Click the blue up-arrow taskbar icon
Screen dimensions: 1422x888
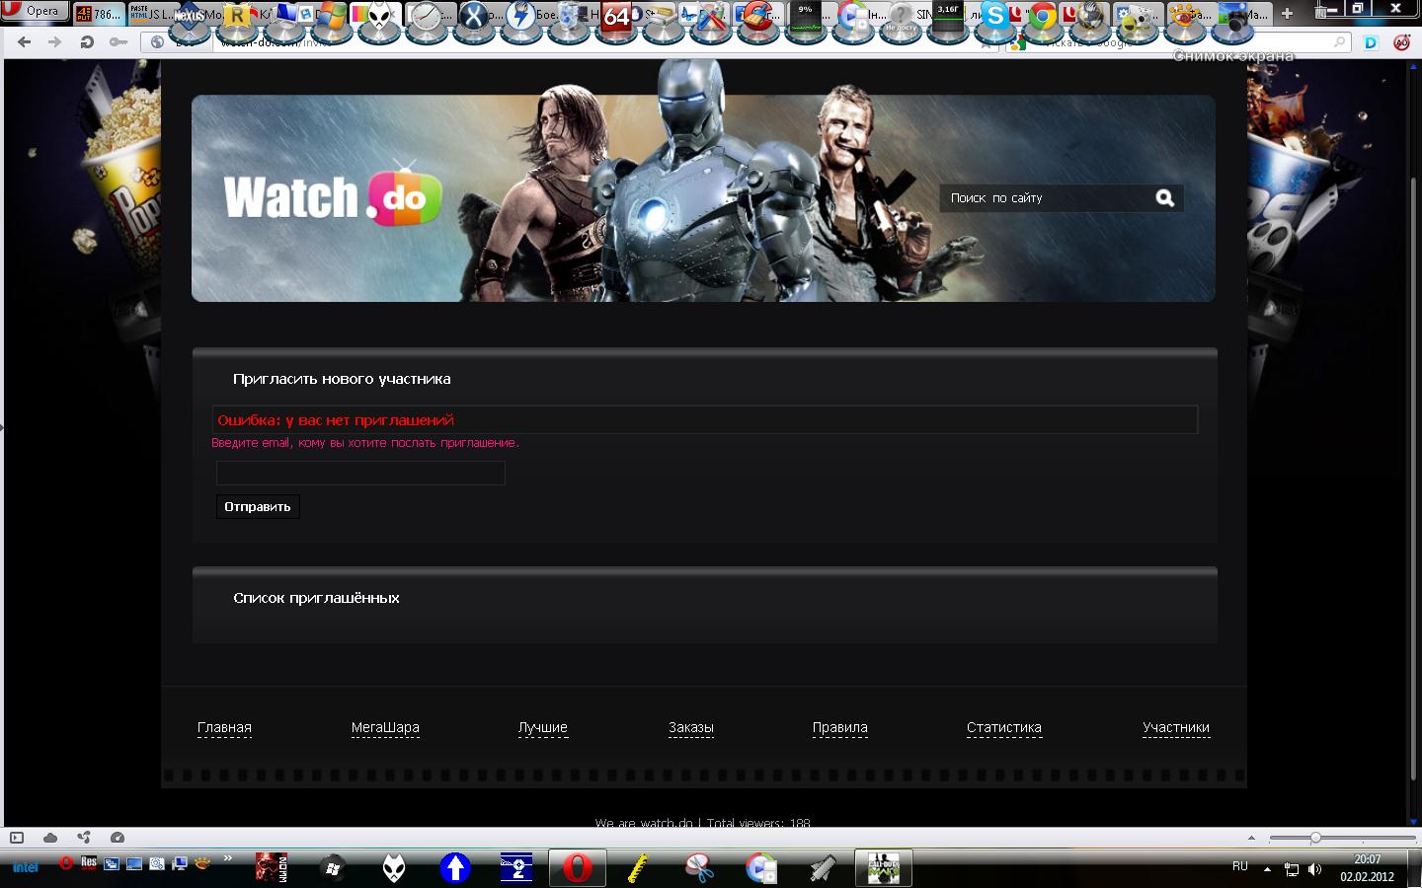tap(455, 868)
